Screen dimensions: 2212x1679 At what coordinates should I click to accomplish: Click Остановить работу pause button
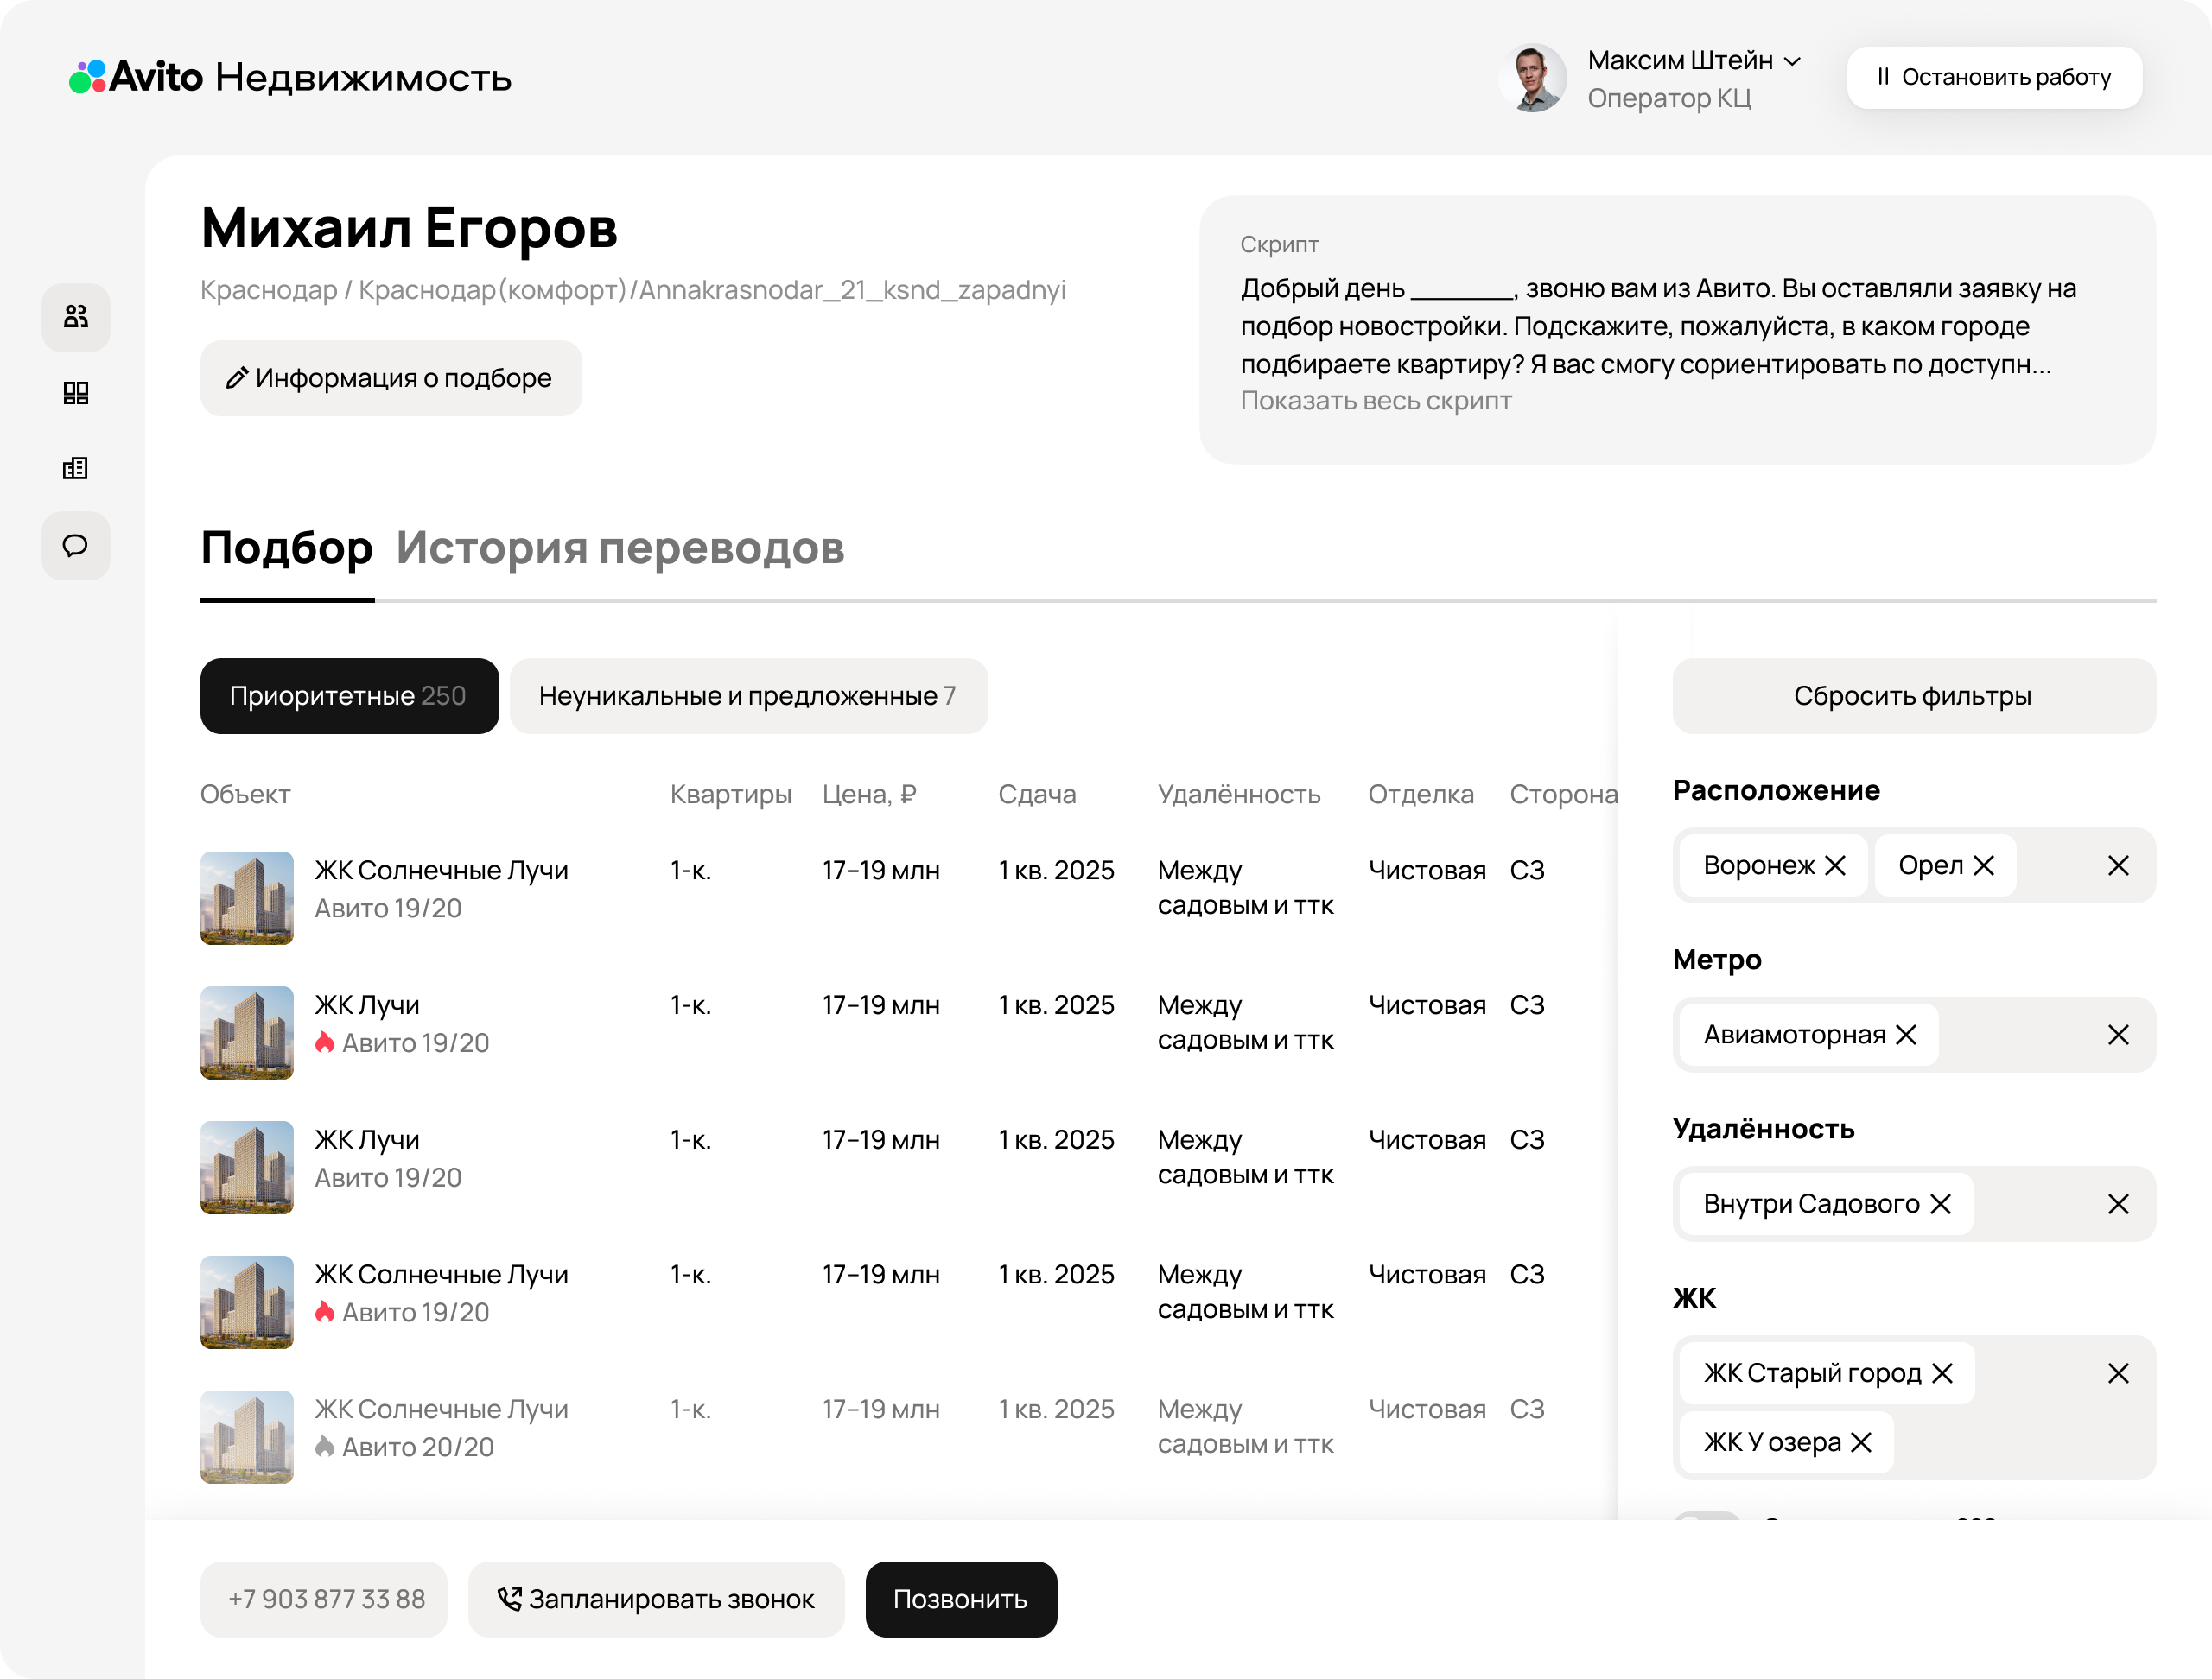point(1994,77)
